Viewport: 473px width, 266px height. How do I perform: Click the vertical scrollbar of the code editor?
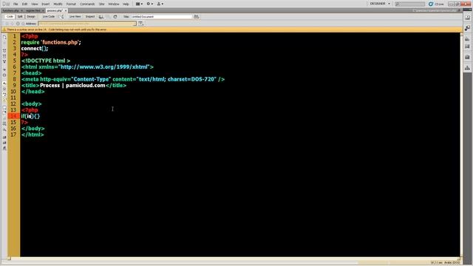pos(461,145)
